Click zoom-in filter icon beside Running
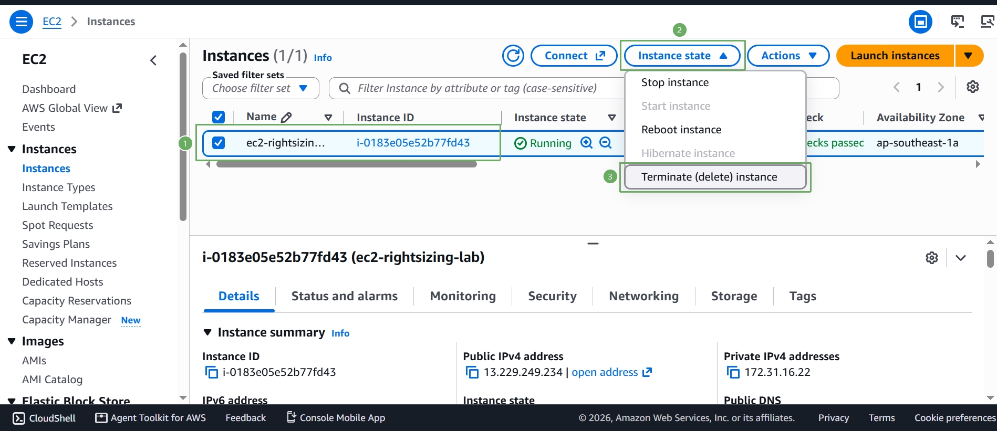The image size is (997, 431). 586,143
